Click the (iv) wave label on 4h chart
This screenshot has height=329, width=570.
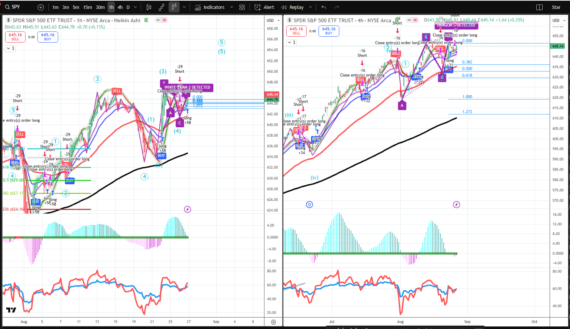(314, 178)
